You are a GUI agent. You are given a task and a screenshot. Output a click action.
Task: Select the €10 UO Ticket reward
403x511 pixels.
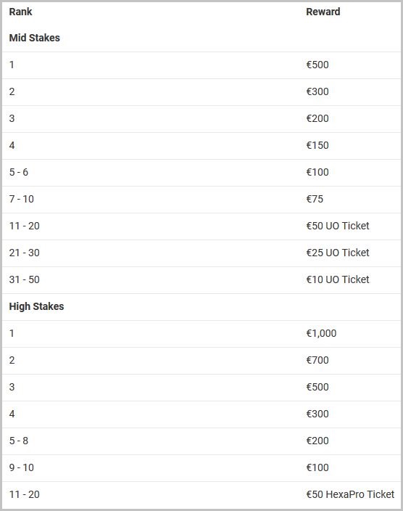[338, 279]
